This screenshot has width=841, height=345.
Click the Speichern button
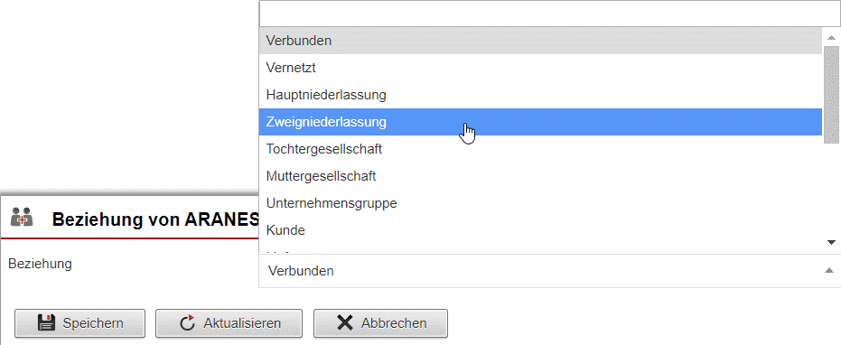(x=79, y=323)
